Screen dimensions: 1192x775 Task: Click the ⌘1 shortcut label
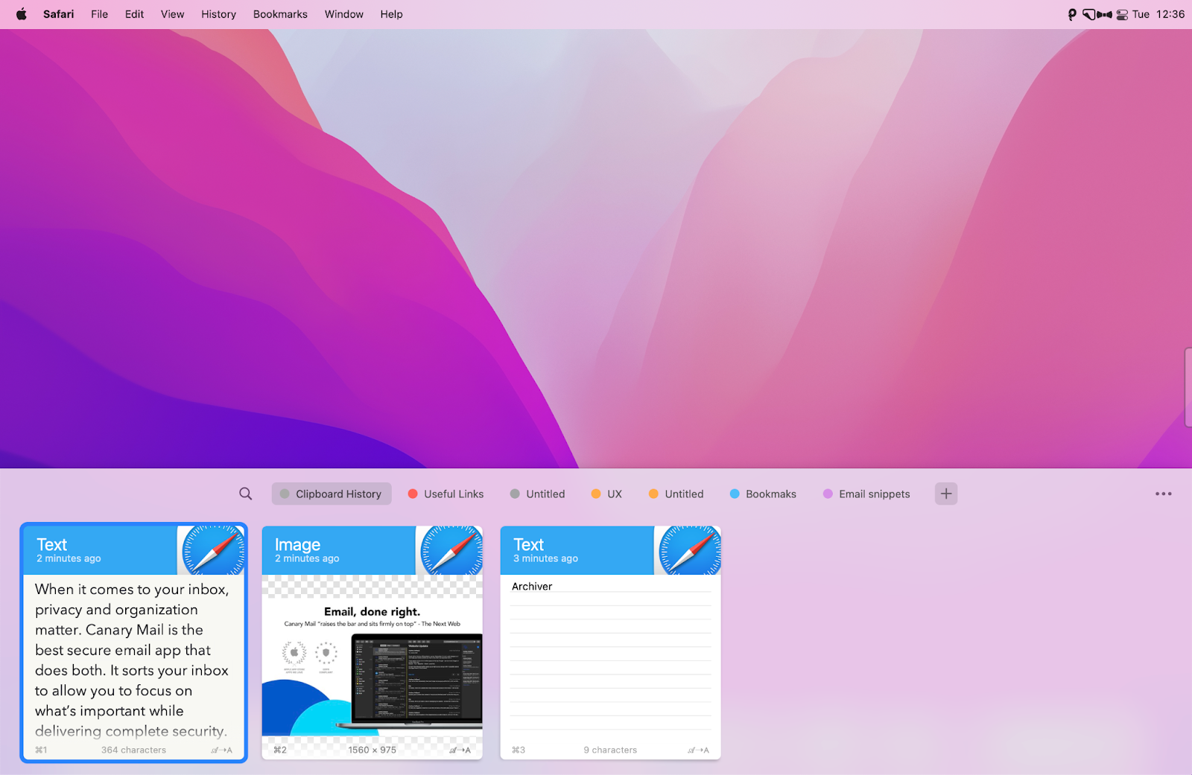(41, 750)
